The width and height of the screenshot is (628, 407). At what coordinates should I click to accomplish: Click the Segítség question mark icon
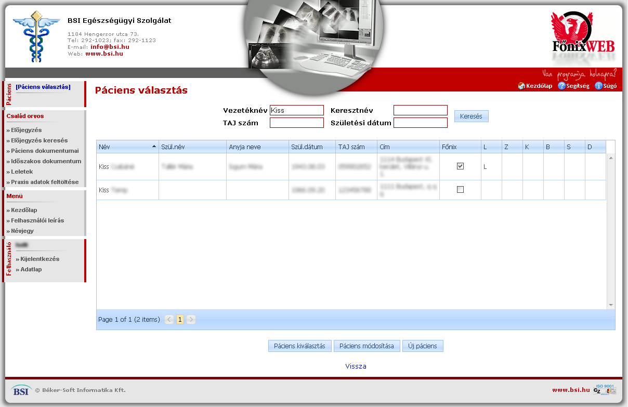click(561, 86)
